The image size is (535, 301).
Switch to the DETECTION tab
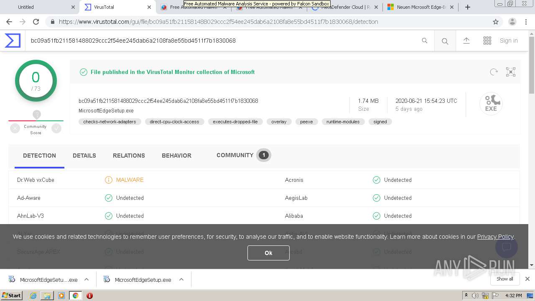click(x=39, y=156)
